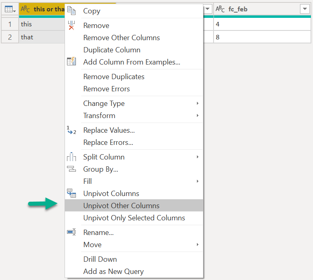Choose Remove Errors
313x280 pixels.
[134, 89]
